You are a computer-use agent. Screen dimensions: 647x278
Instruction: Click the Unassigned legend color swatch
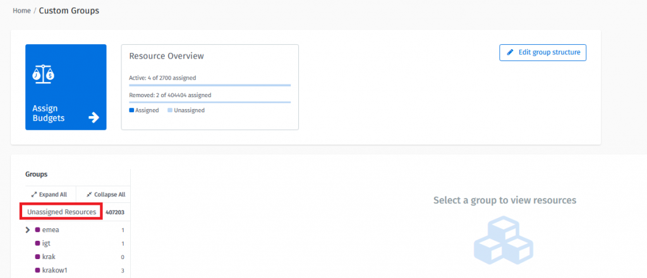pos(169,110)
